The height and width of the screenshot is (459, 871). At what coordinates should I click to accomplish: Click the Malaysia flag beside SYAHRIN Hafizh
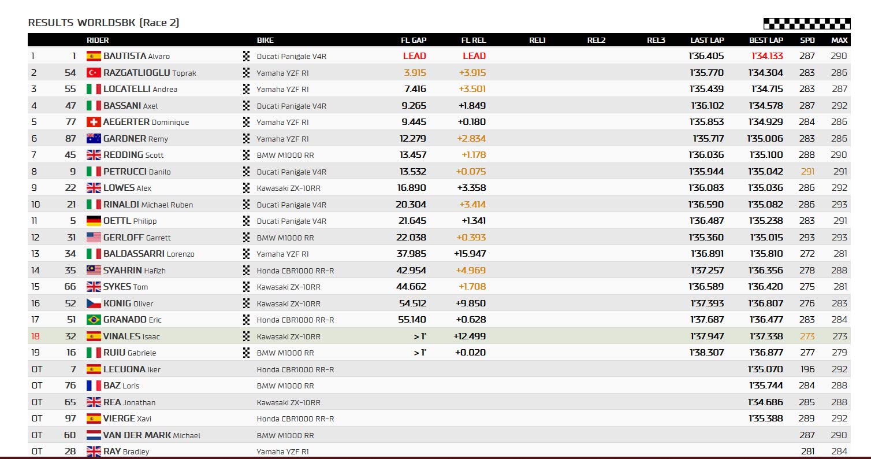(94, 270)
